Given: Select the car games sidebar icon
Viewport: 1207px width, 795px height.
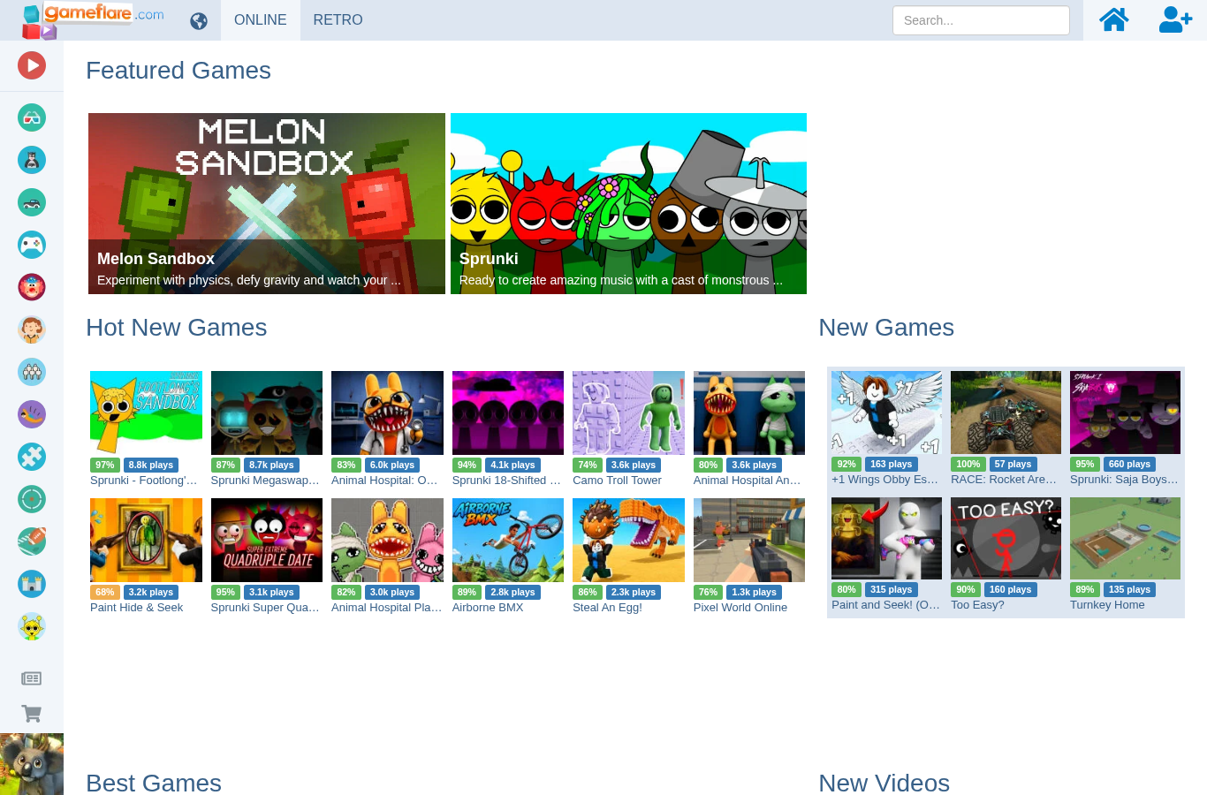Looking at the screenshot, I should (32, 202).
